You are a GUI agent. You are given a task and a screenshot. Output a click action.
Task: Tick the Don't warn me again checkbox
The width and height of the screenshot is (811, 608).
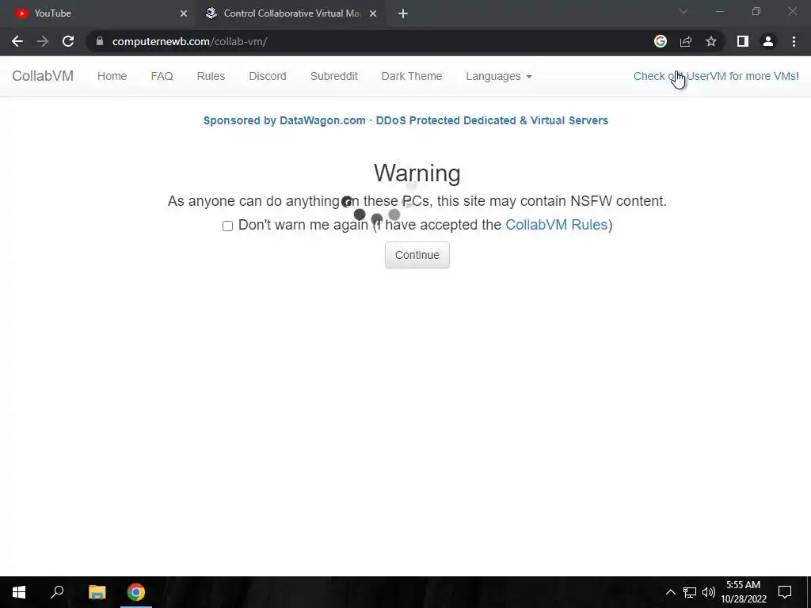pyautogui.click(x=227, y=226)
